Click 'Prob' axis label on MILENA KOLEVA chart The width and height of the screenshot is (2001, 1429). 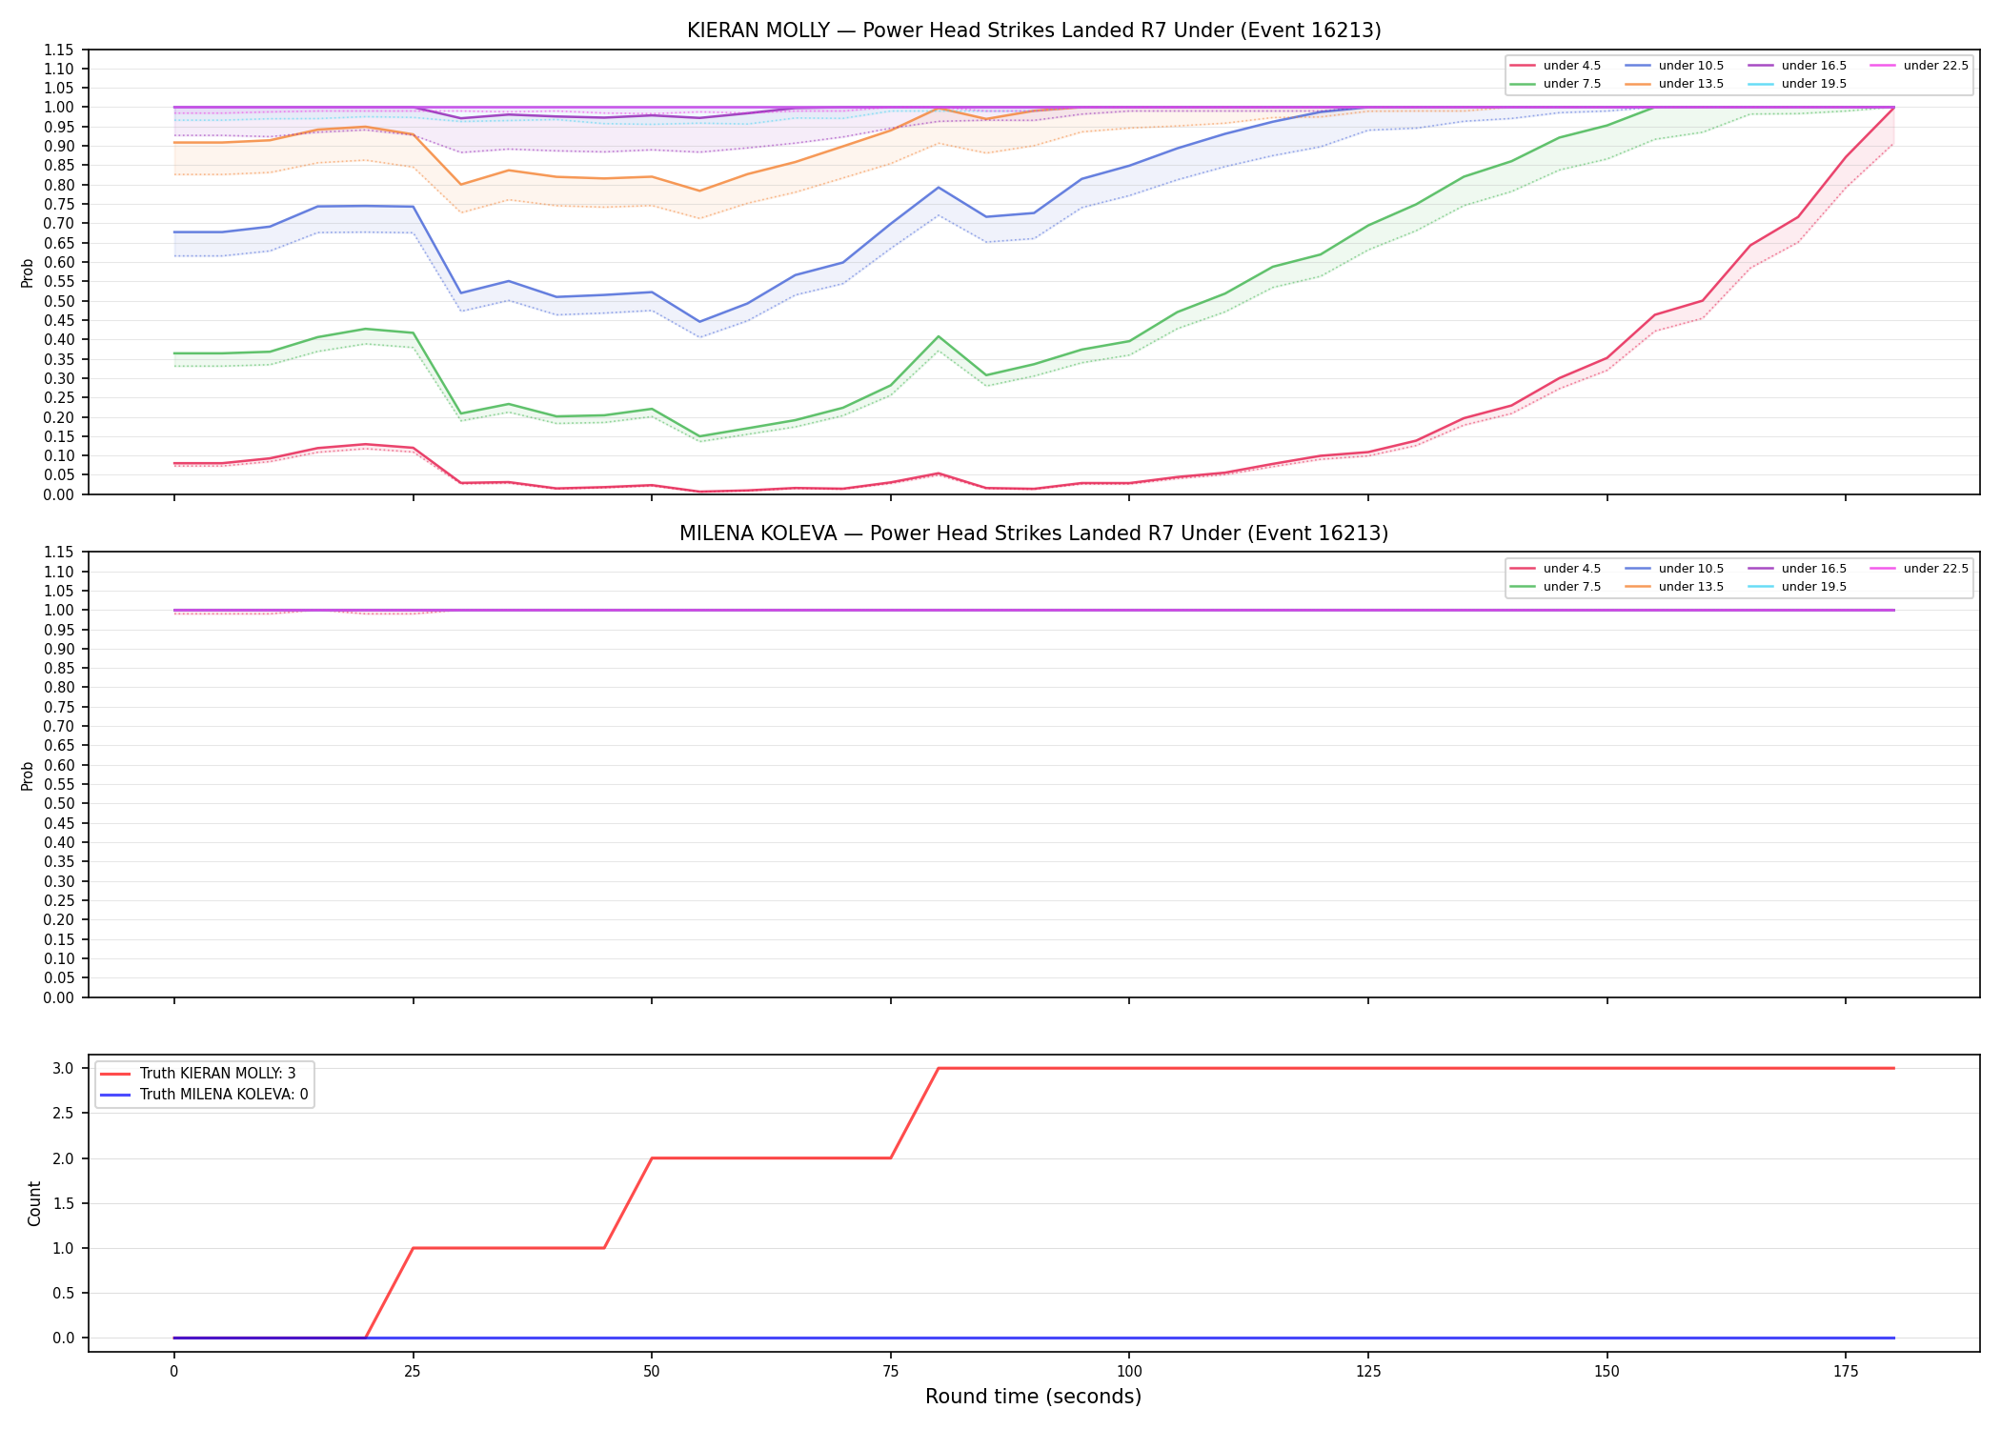coord(28,775)
